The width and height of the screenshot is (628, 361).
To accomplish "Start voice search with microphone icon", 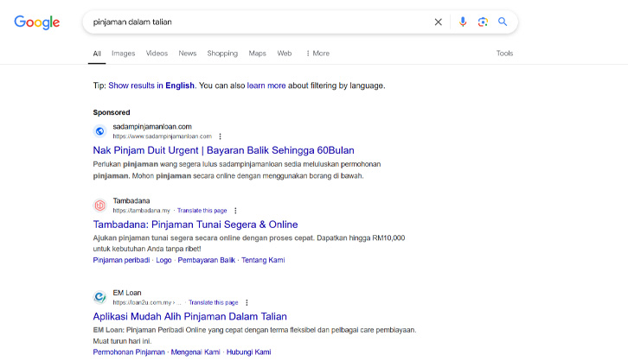I will click(x=463, y=22).
